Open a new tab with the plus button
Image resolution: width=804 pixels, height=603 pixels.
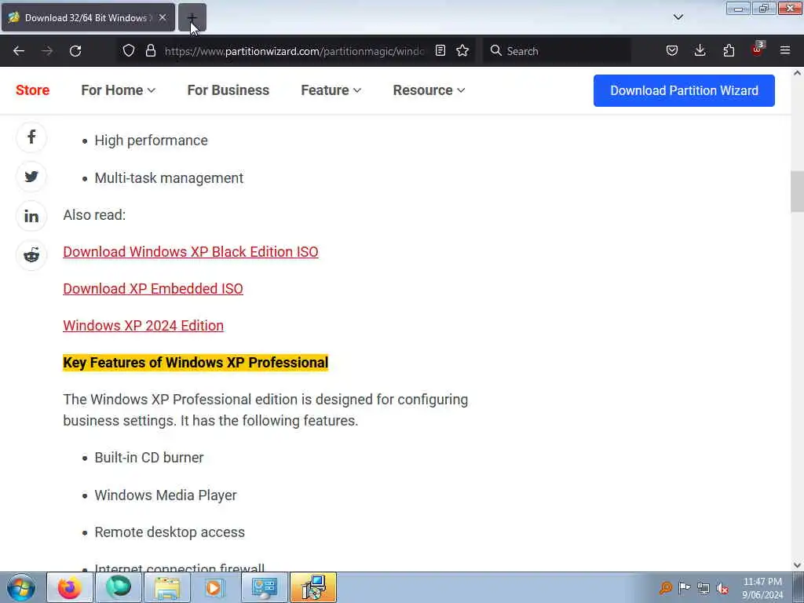tap(192, 17)
